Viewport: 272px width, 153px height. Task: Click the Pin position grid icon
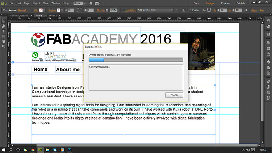209,10
